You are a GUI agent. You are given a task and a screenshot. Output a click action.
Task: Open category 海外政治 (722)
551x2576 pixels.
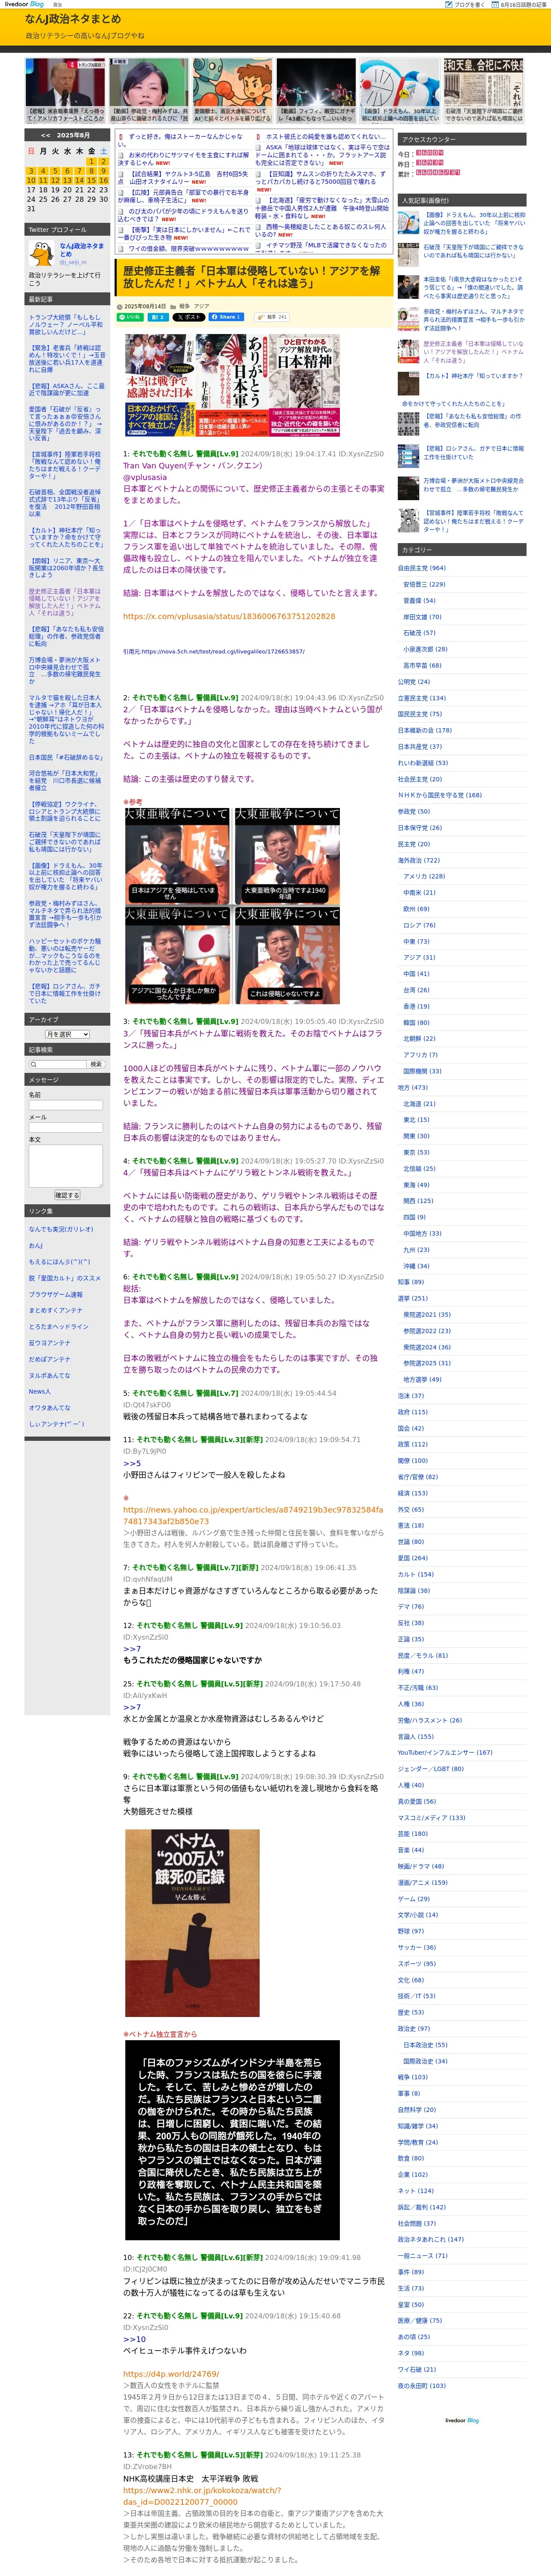tap(418, 860)
